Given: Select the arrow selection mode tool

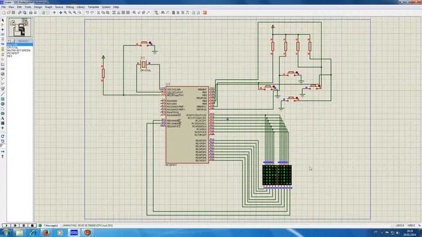Looking at the screenshot, I should [x=3, y=20].
